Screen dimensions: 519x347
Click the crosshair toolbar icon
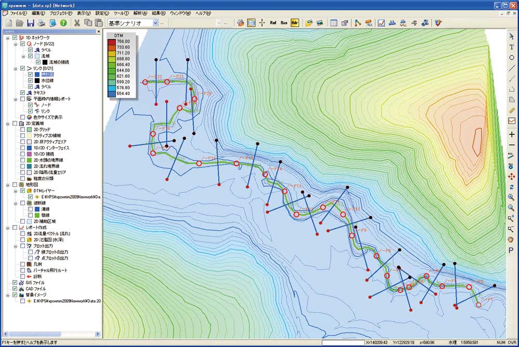(262, 23)
